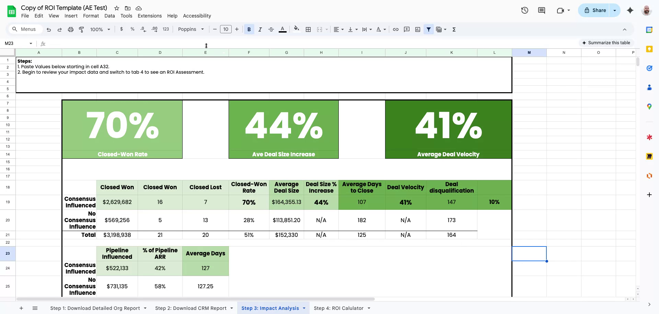Image resolution: width=659 pixels, height=314 pixels.
Task: Open the functions sigma icon
Action: [x=454, y=29]
